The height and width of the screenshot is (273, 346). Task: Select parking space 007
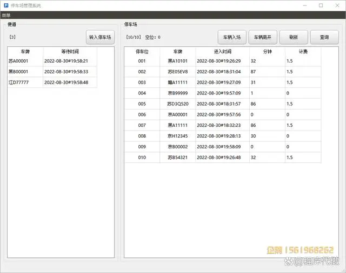142,125
